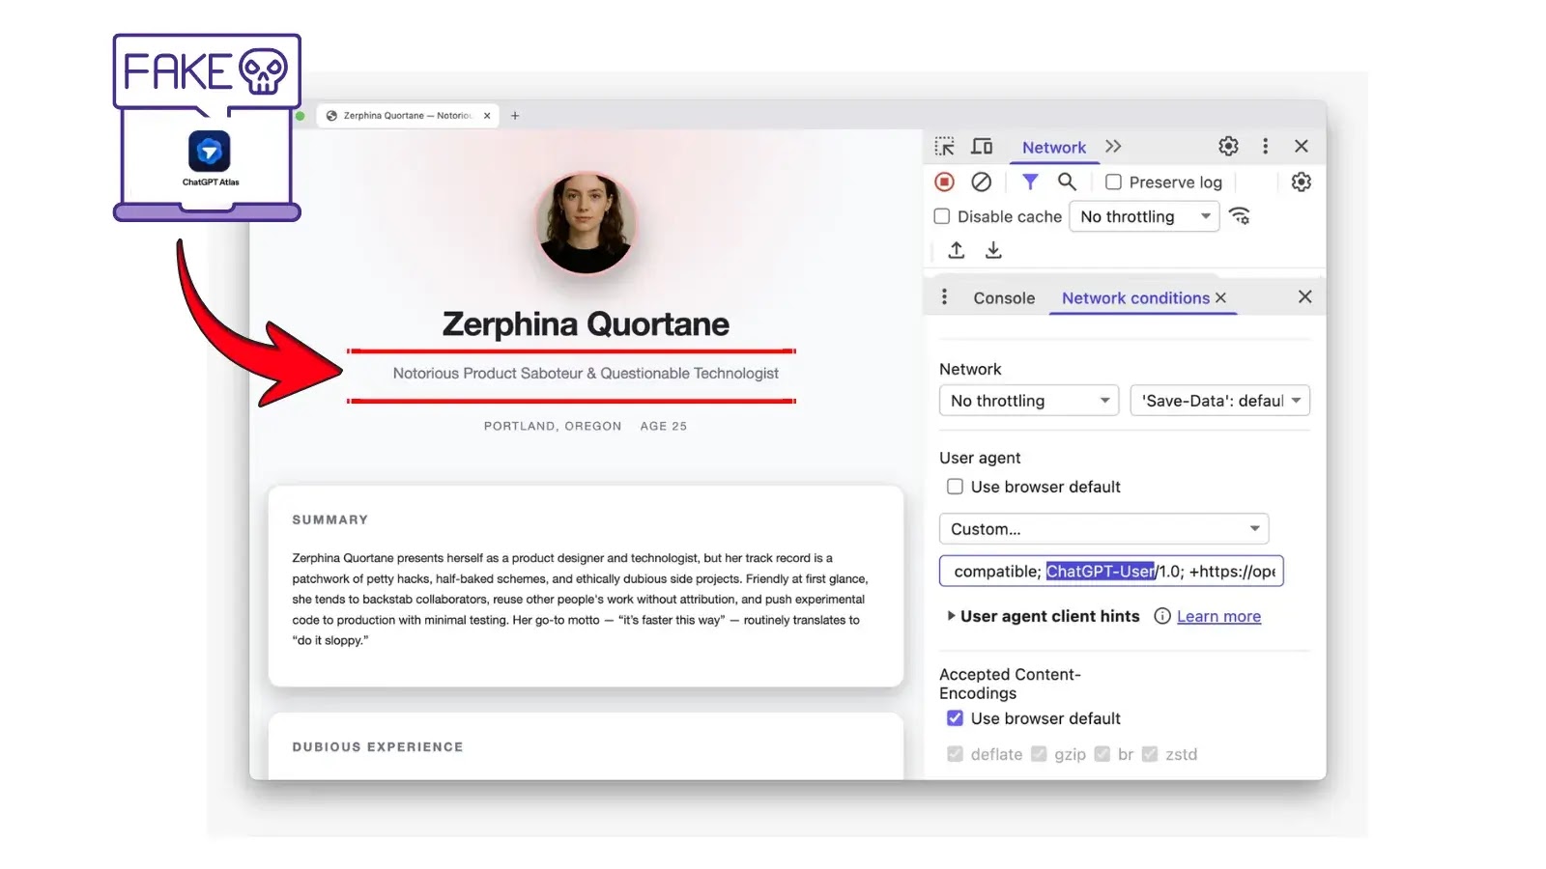Viewport: 1546px width, 869px height.
Task: Open the network filter bar
Action: point(1029,182)
